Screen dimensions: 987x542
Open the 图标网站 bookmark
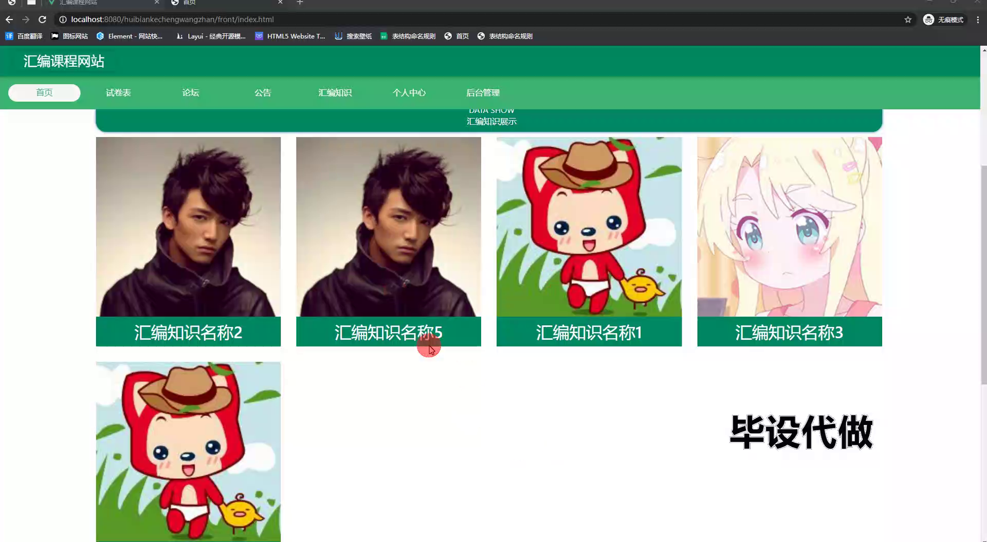coord(70,36)
